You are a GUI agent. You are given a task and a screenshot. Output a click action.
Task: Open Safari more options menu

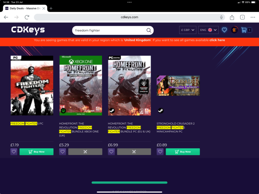click(253, 17)
